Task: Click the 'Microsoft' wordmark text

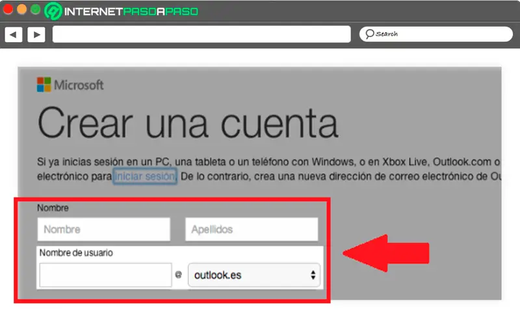Action: pos(79,85)
